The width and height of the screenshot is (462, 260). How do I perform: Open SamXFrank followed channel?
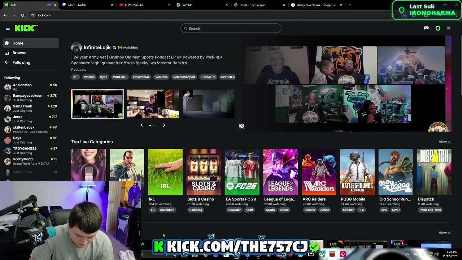(x=31, y=108)
